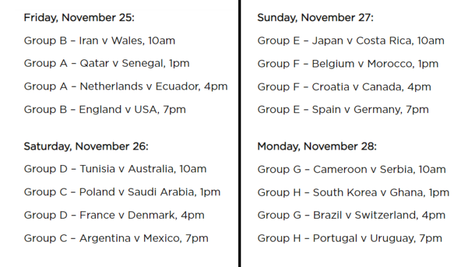
Task: Click the South Korea v Ghana fixture
Action: click(353, 192)
